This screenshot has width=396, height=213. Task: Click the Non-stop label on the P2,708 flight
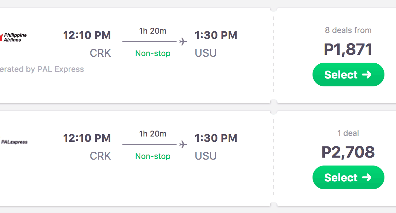point(153,156)
